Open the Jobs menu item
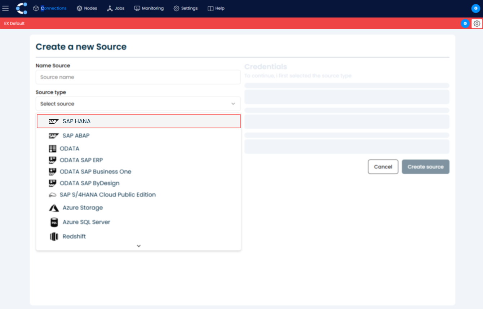Viewport: 483px width, 309px height. (x=115, y=8)
